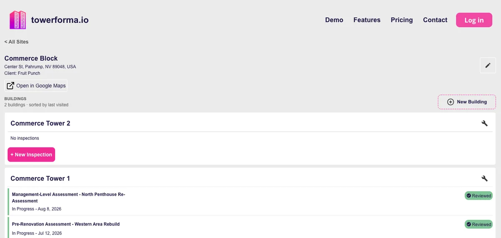This screenshot has width=501, height=238.
Task: Add a New Inspection to Commerce Tower 2
Action: tap(31, 154)
